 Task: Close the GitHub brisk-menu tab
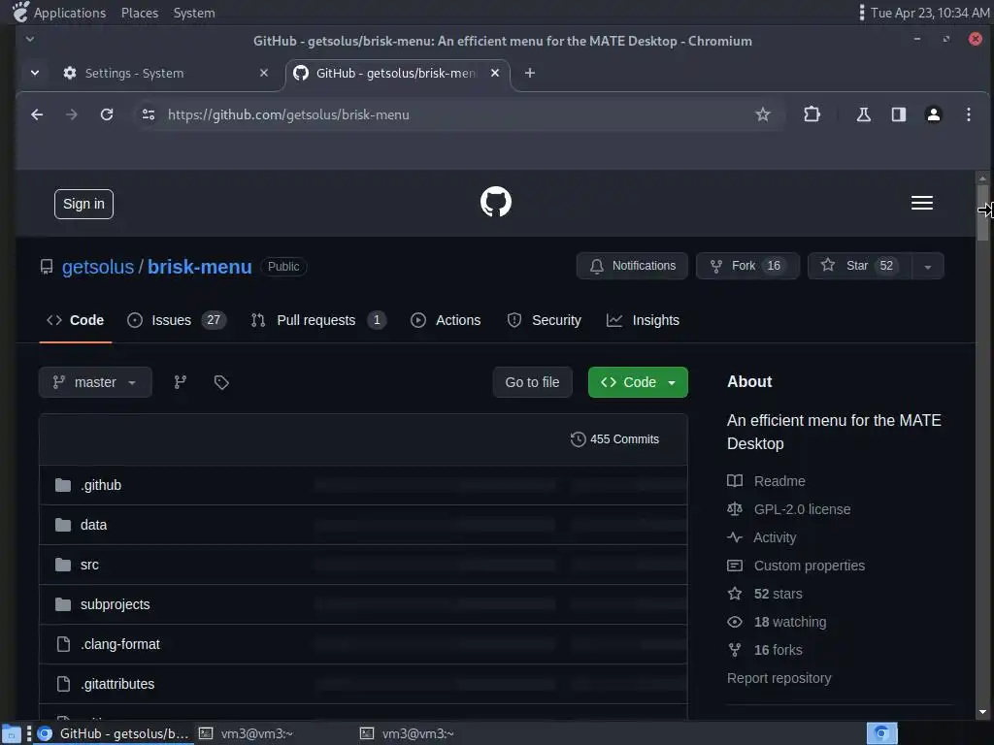point(495,73)
